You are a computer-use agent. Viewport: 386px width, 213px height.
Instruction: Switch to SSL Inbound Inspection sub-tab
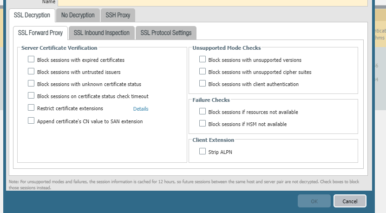[102, 33]
